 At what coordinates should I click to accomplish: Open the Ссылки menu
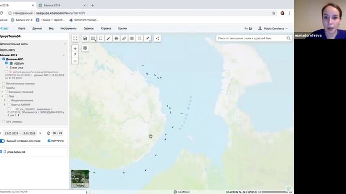(x=122, y=29)
